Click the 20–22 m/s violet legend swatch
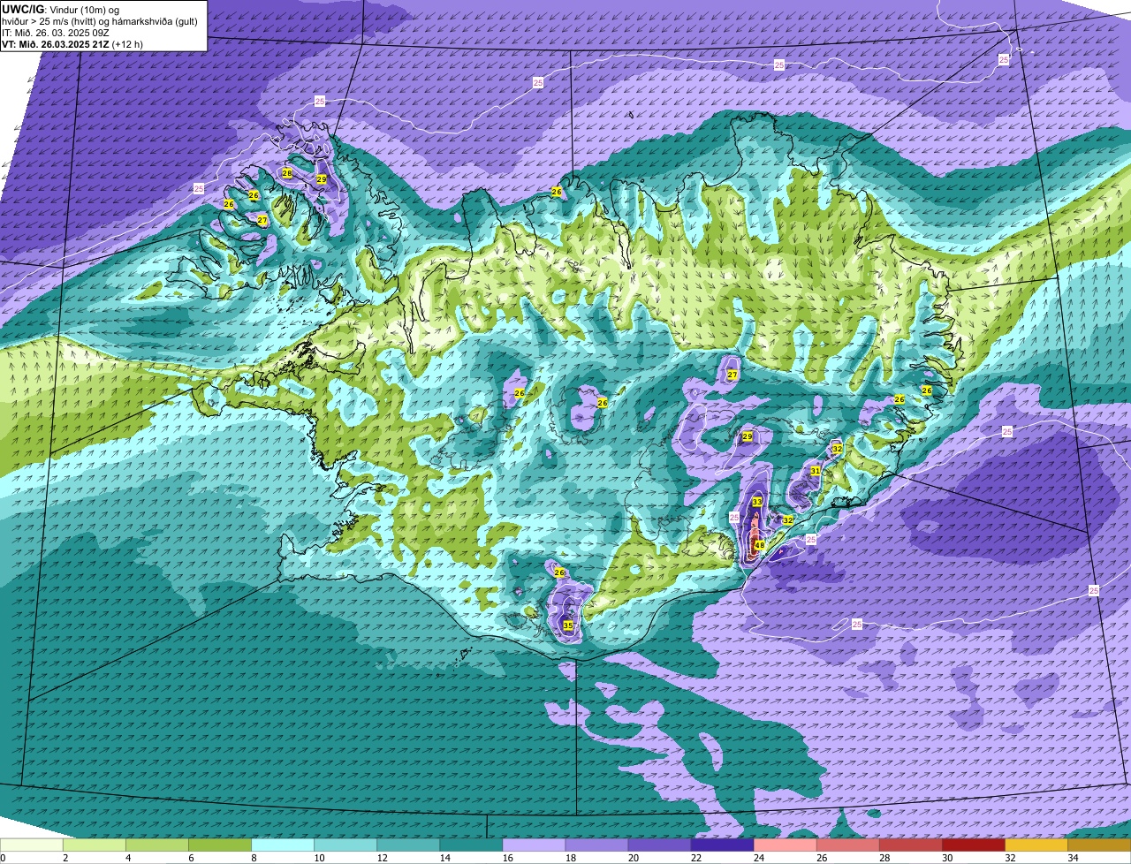The image size is (1131, 864). pos(659,845)
